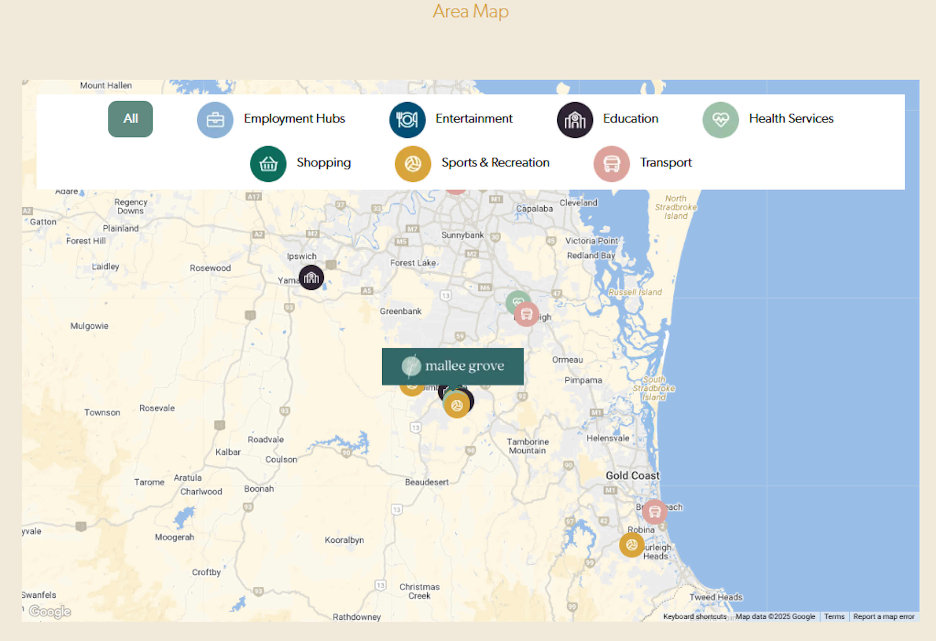
Task: Filter map by Health Services heart icon
Action: pyautogui.click(x=720, y=120)
